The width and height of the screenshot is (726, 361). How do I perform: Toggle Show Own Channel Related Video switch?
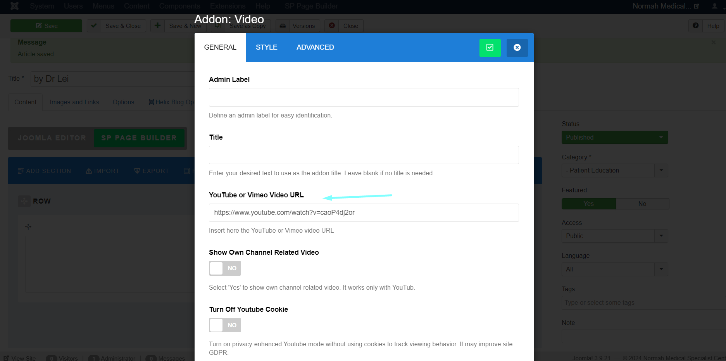coord(225,268)
